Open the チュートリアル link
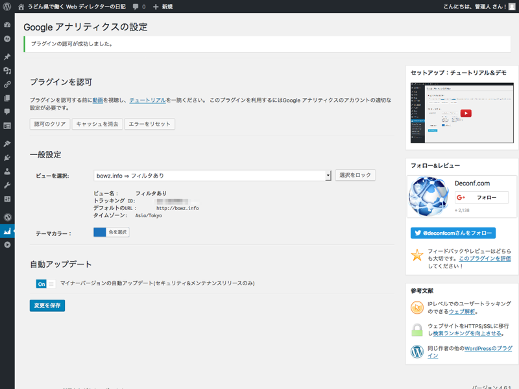 tap(148, 100)
